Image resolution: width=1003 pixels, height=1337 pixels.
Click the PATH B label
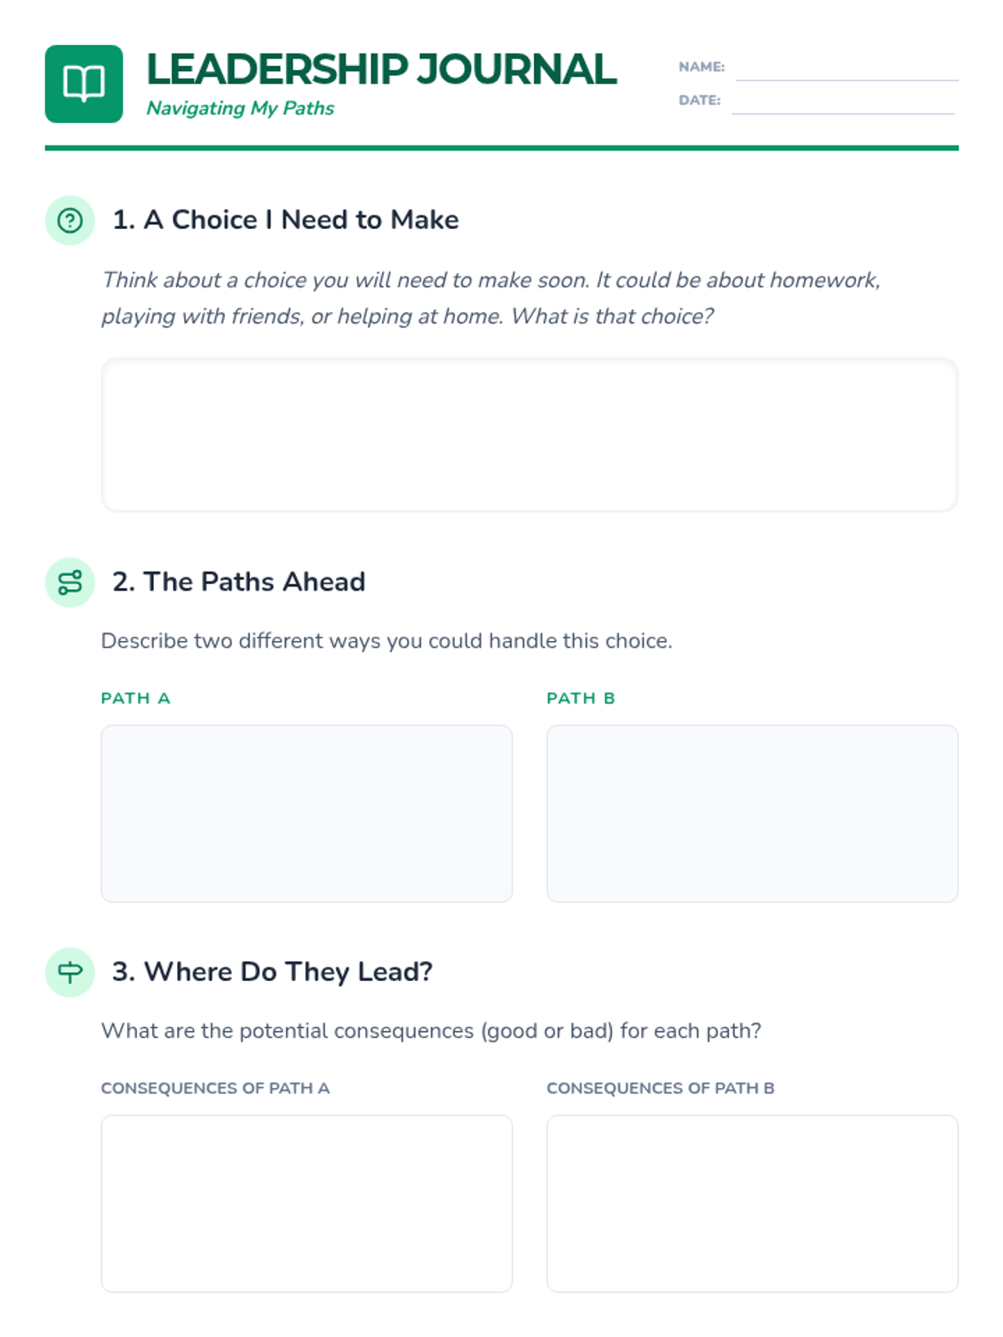tap(581, 699)
